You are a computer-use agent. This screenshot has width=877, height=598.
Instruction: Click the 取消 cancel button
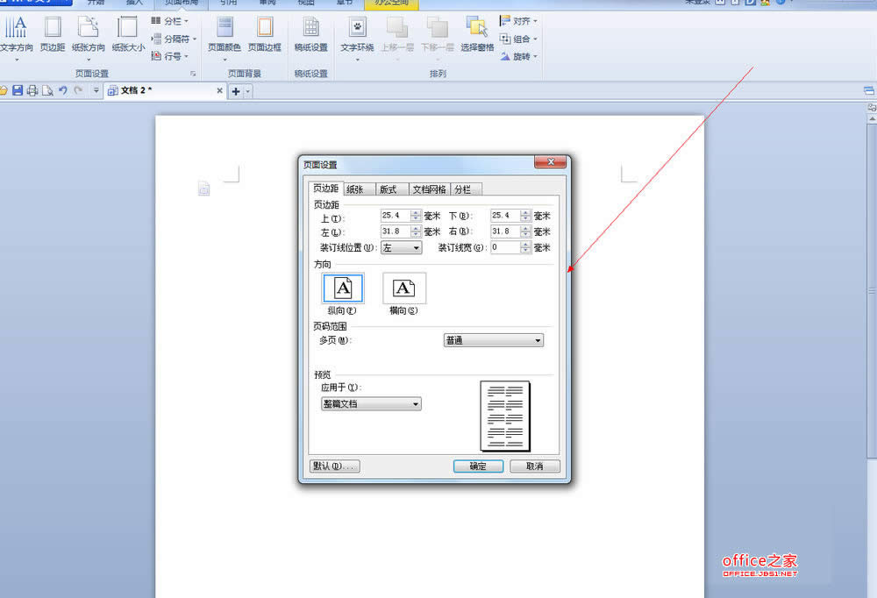[535, 466]
